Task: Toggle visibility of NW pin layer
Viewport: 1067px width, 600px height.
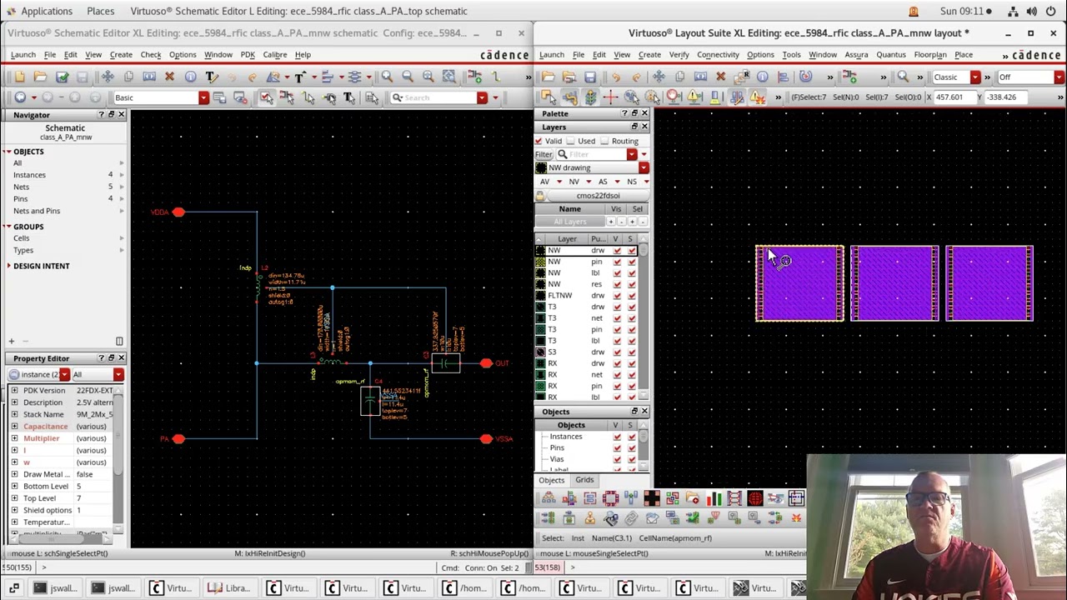Action: pos(618,262)
